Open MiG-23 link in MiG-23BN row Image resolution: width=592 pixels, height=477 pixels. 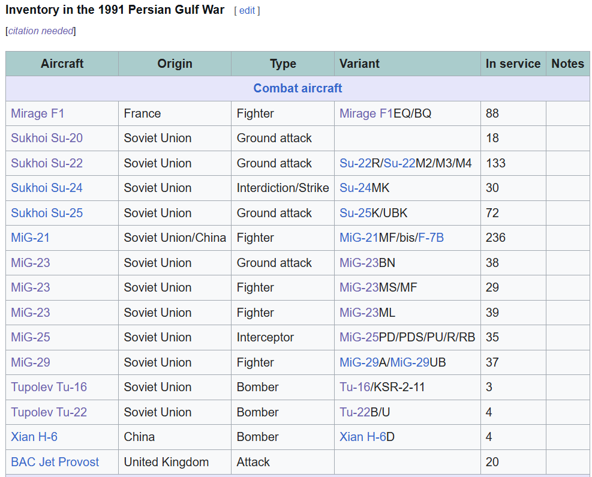pyautogui.click(x=30, y=262)
